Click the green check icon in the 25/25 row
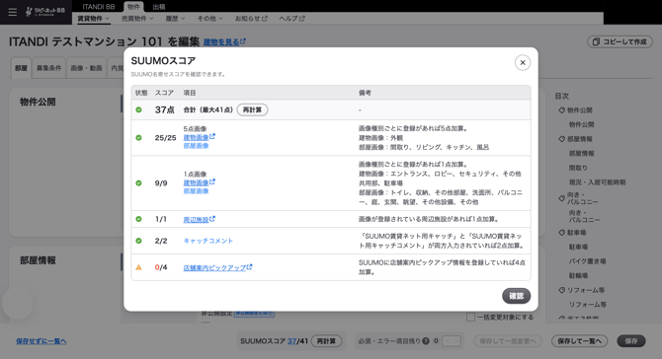662x359 pixels. pyautogui.click(x=138, y=138)
